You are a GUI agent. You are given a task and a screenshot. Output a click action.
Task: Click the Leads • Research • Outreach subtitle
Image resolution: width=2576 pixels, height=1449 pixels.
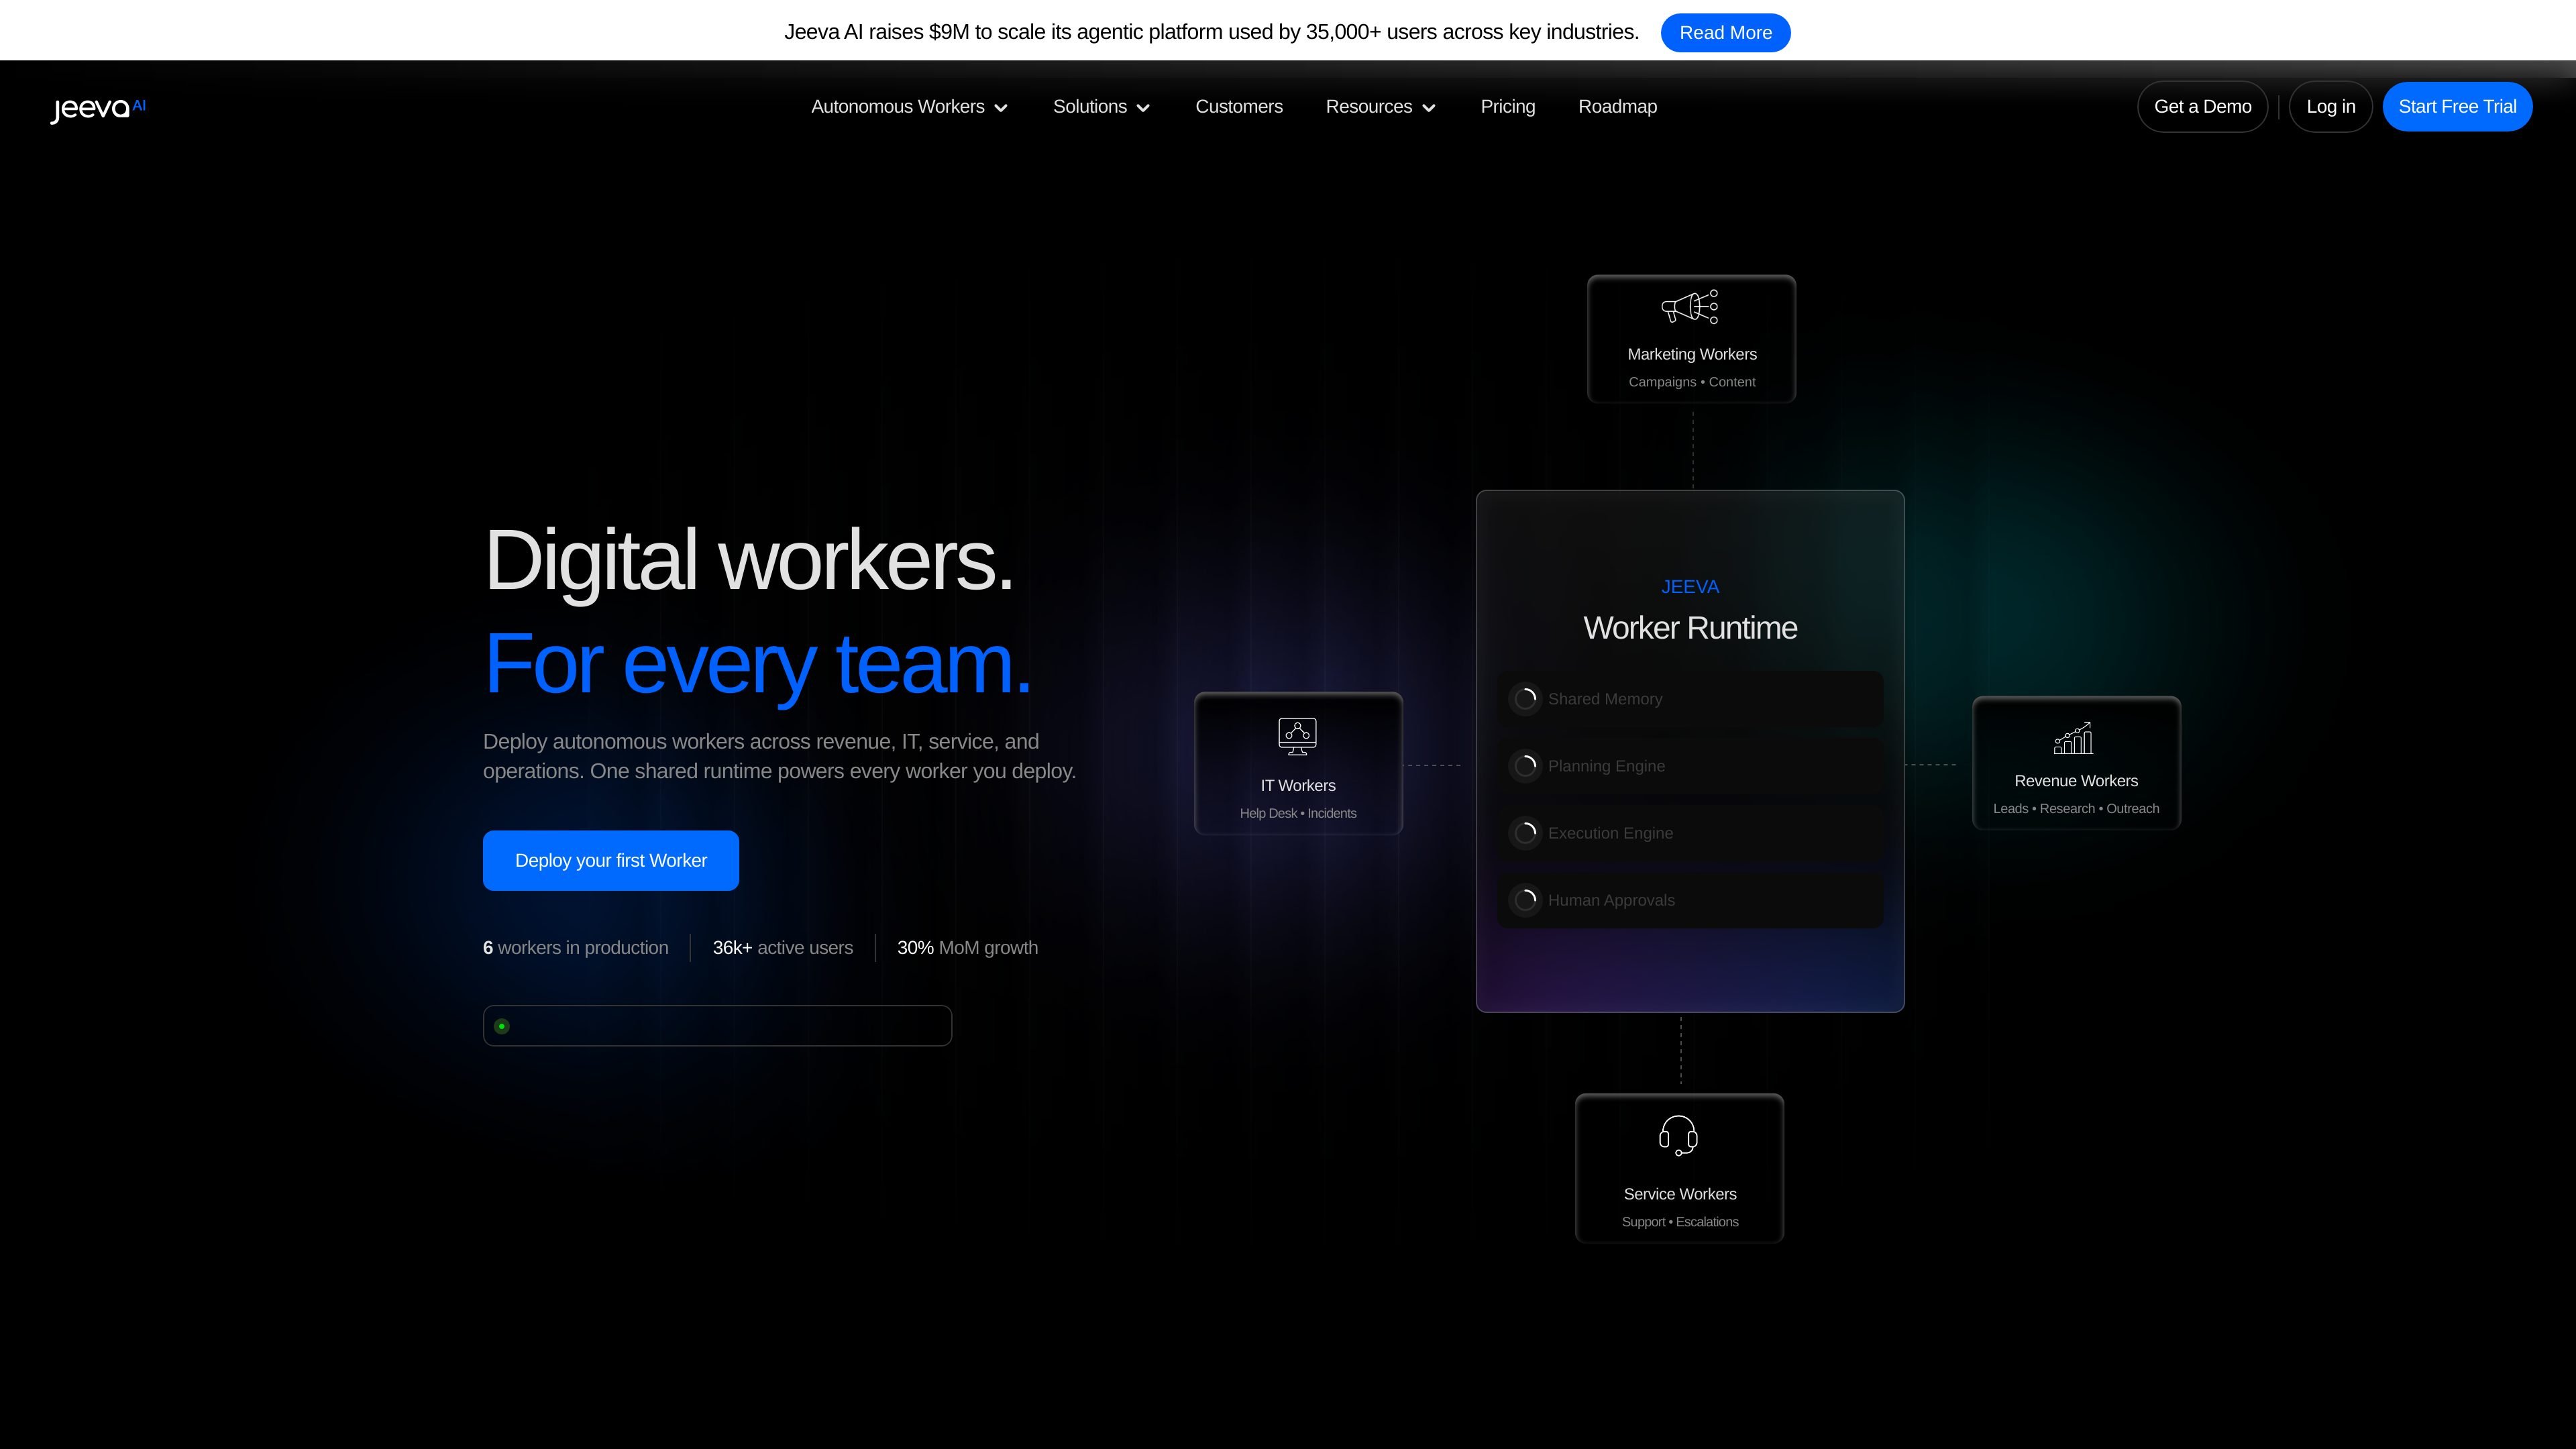pyautogui.click(x=2076, y=809)
